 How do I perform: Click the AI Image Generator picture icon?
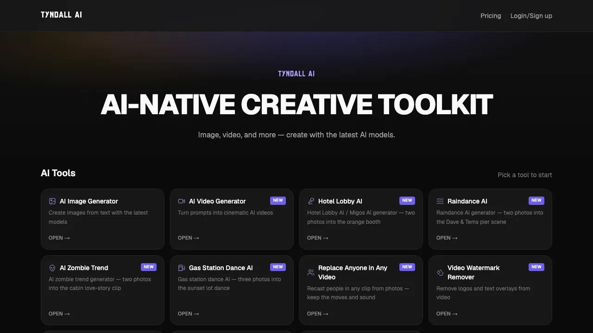(x=52, y=201)
